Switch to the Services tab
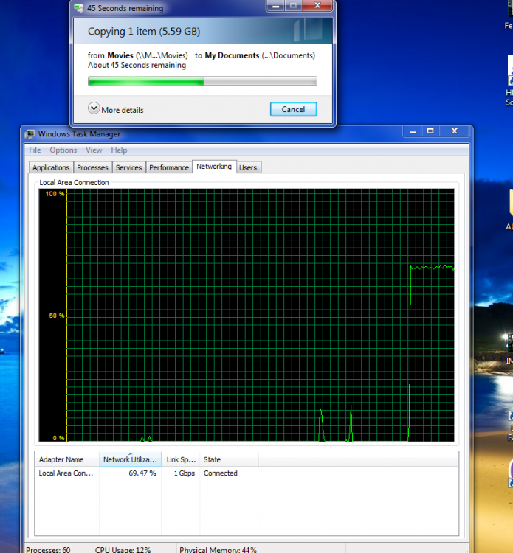The height and width of the screenshot is (553, 513). click(x=128, y=167)
